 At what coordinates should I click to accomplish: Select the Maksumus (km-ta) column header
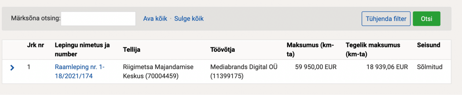coord(310,50)
